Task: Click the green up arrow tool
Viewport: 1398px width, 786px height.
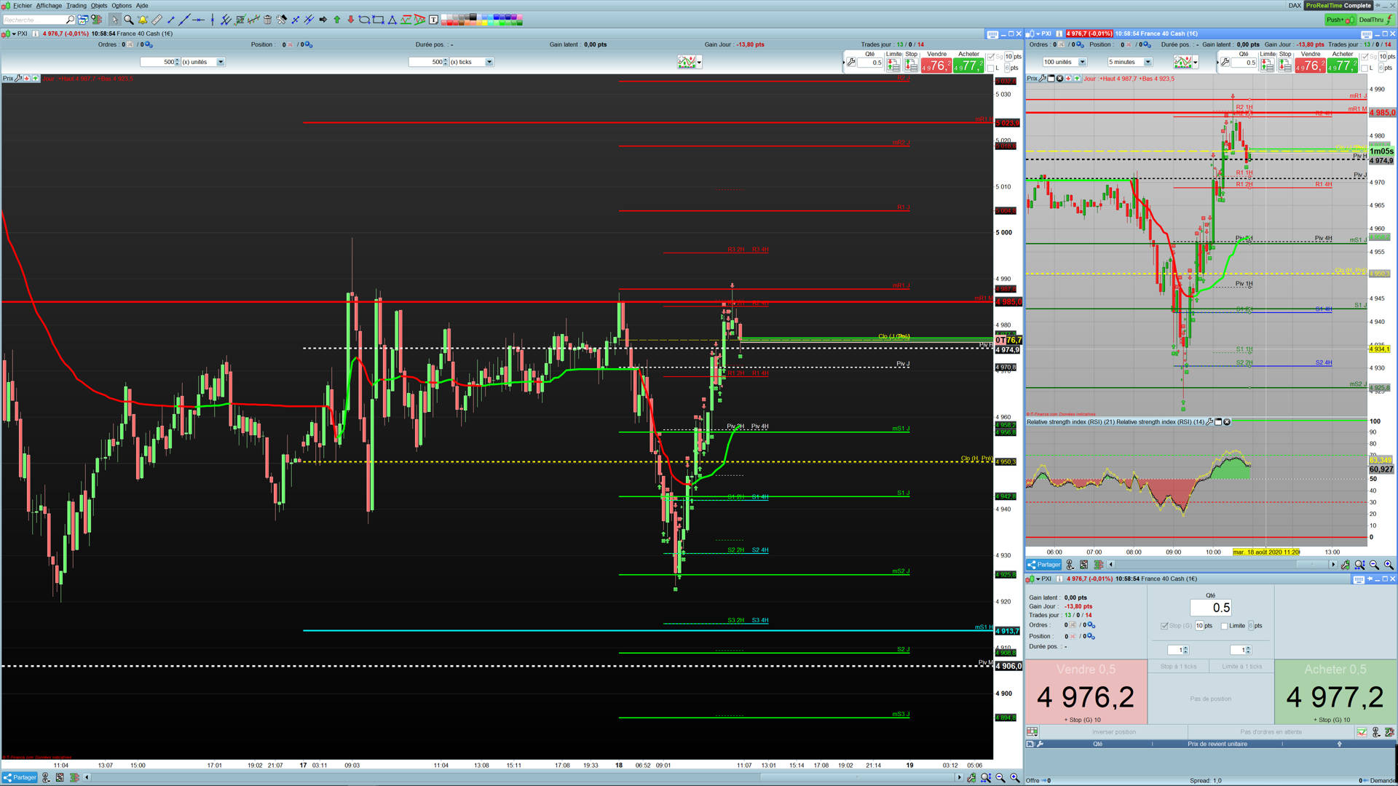Action: pyautogui.click(x=337, y=20)
